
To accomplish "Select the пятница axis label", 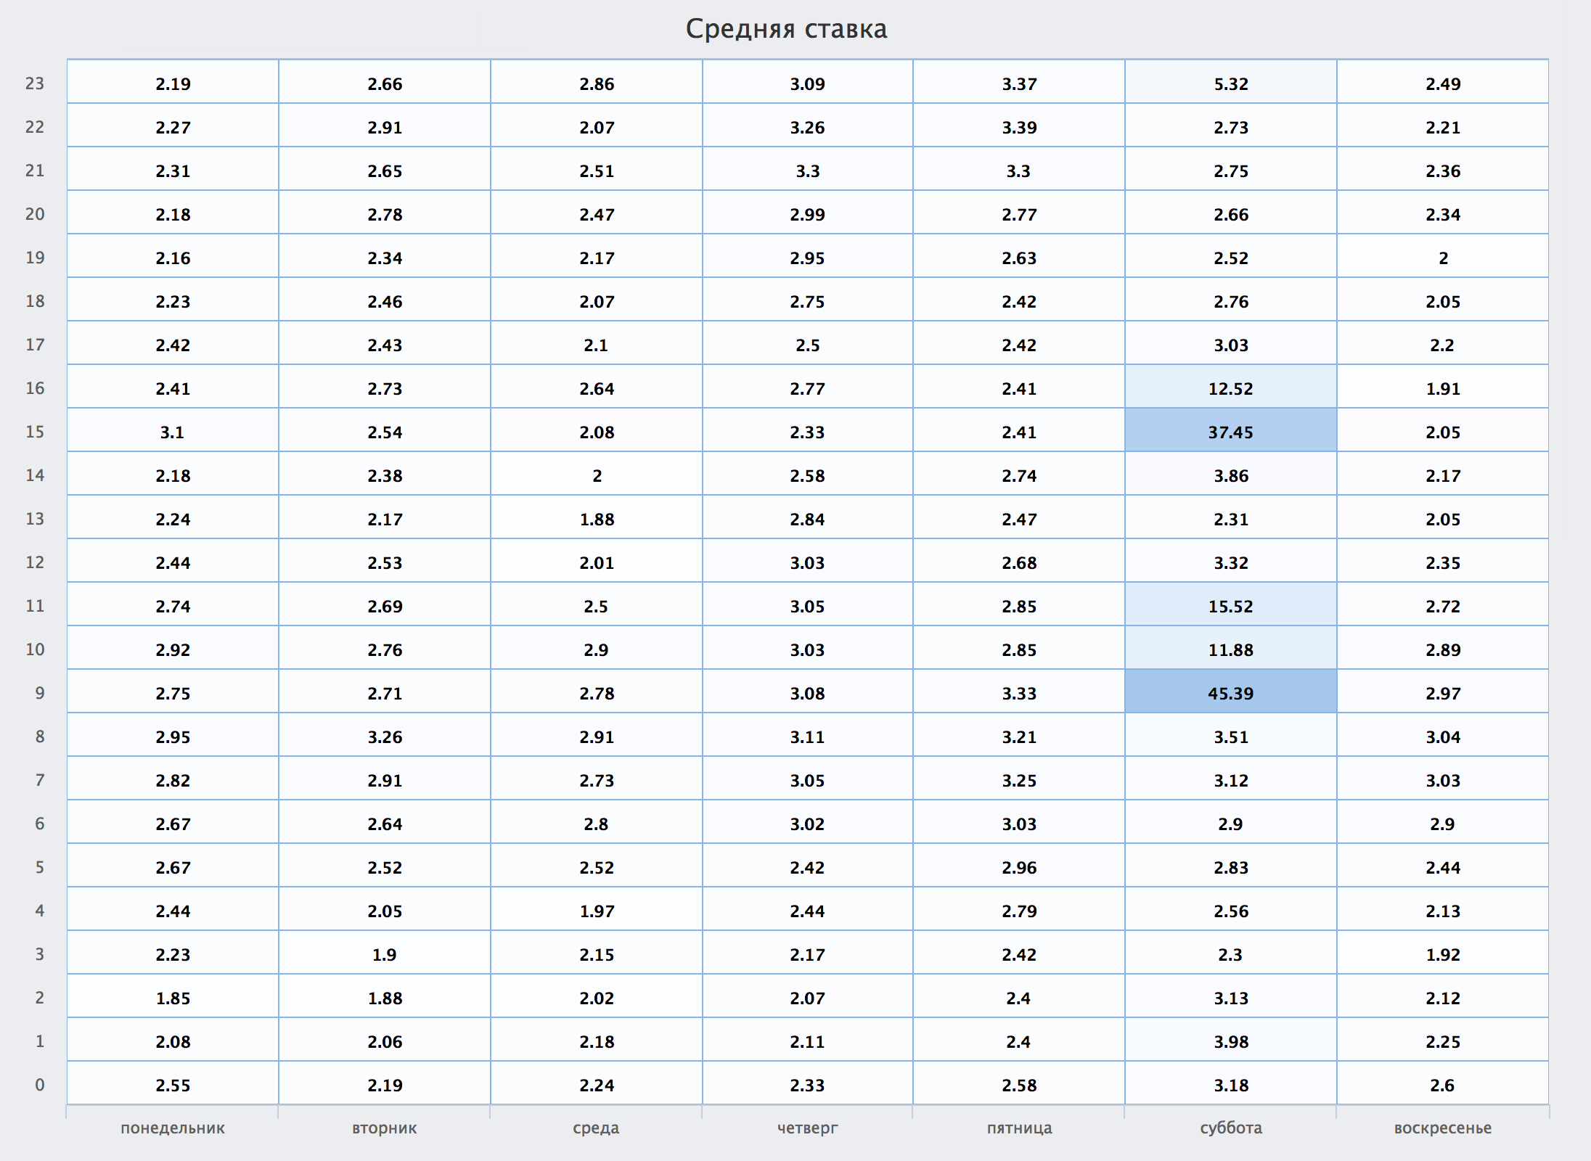I will pyautogui.click(x=1020, y=1128).
